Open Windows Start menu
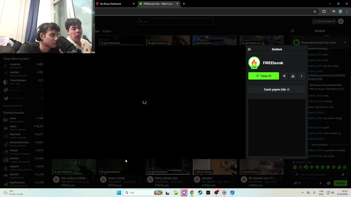This screenshot has height=197, width=351. [x=119, y=193]
